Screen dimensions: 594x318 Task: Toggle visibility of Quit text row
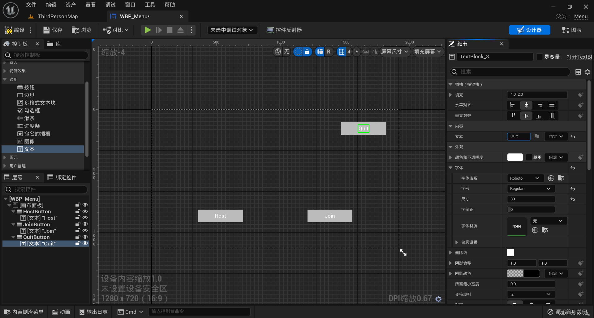coord(85,243)
